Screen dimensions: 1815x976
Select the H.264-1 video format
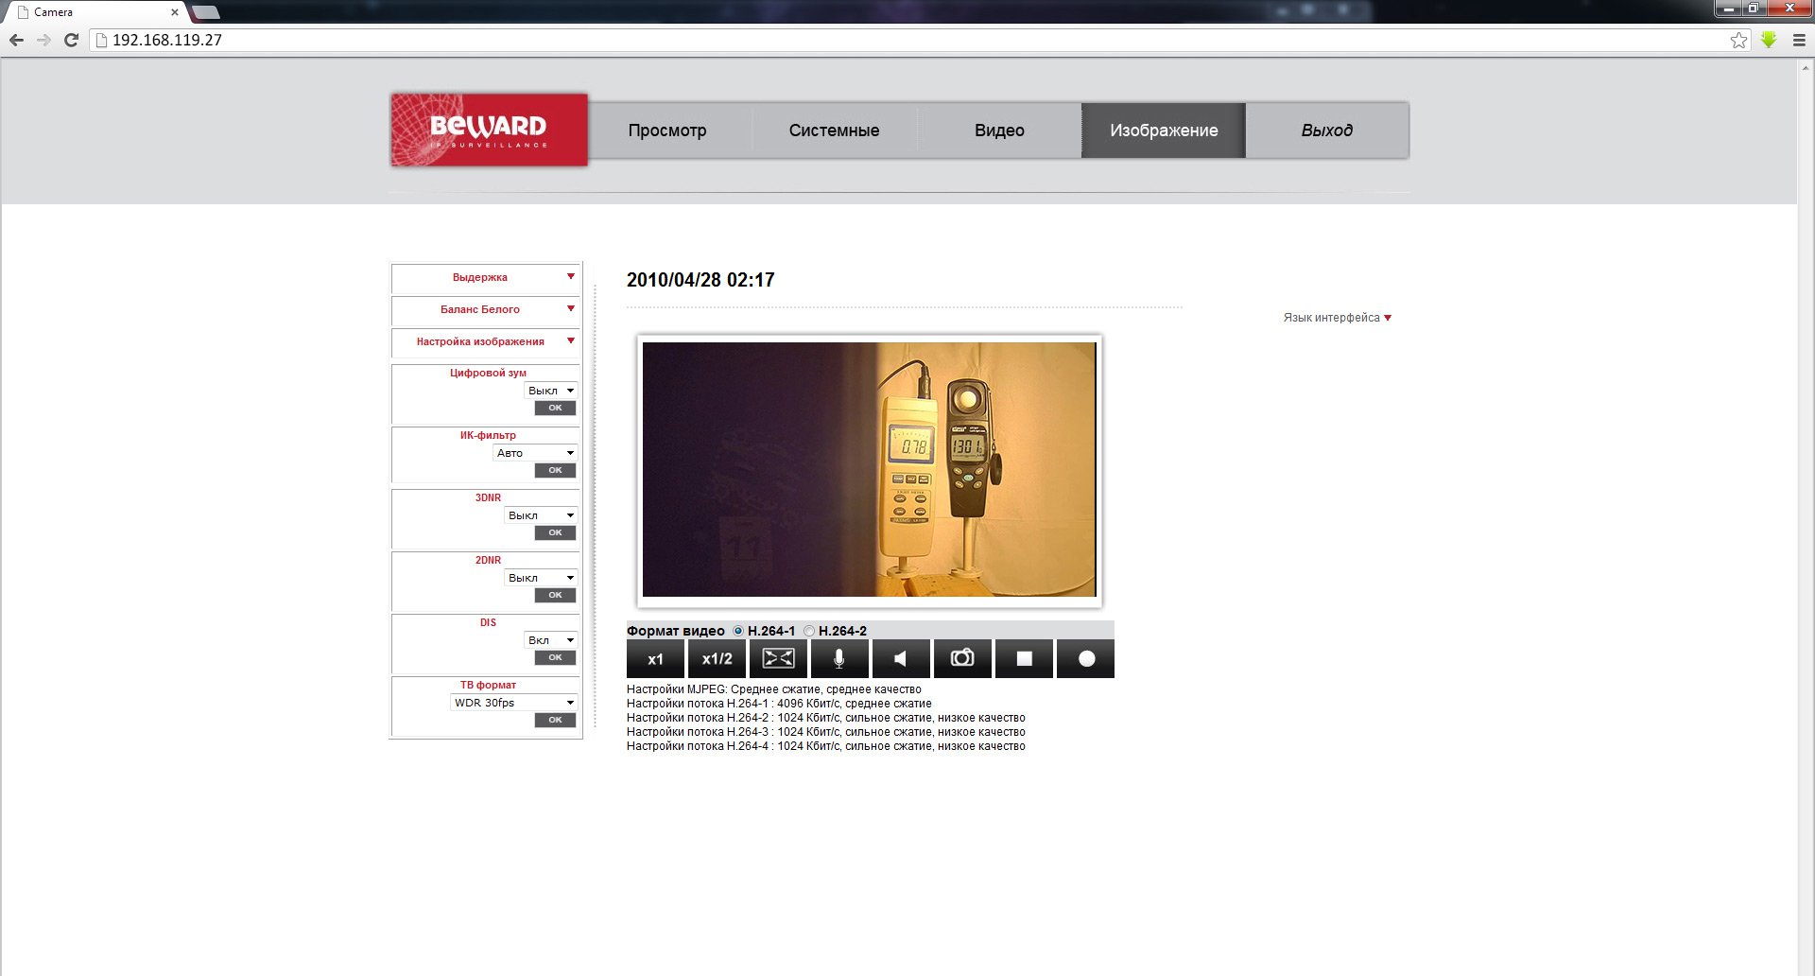point(738,631)
